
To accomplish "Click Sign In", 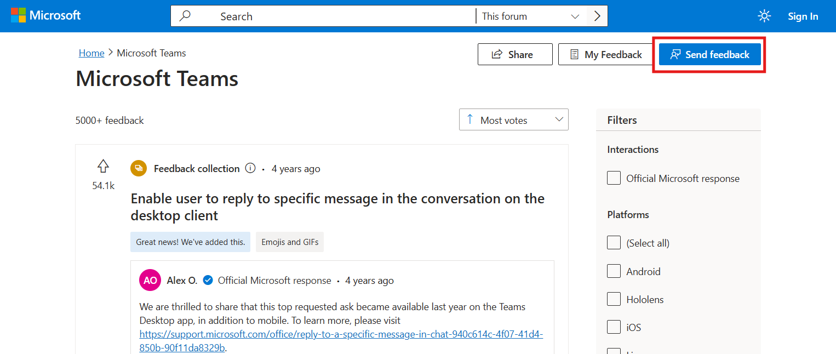I will [x=803, y=16].
